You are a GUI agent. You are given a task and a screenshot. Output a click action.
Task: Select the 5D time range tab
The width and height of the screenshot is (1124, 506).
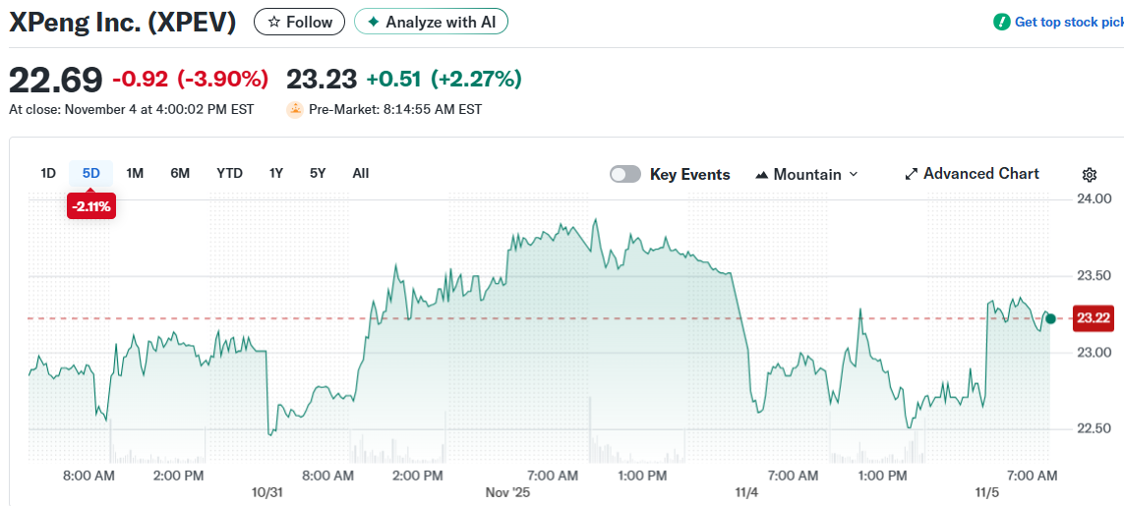[x=91, y=173]
